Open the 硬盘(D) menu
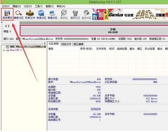 tap(16, 6)
